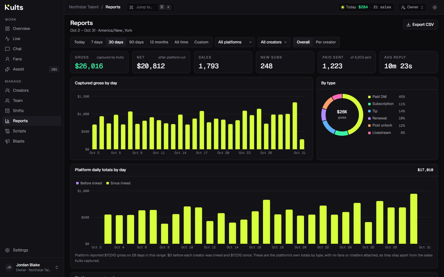This screenshot has width=444, height=277.
Task: Click the Chat bubble icon
Action: click(x=7, y=49)
